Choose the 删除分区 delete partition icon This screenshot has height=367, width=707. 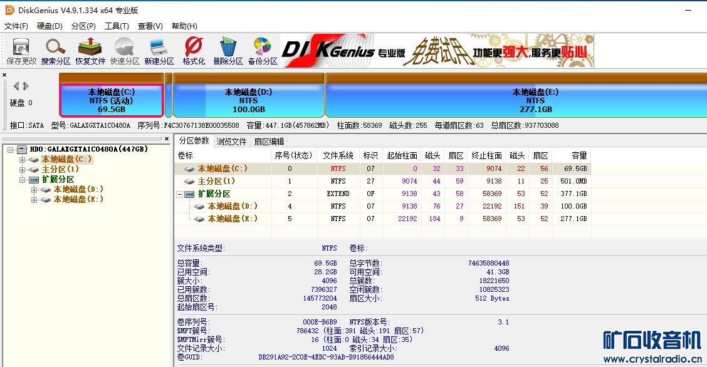click(228, 51)
